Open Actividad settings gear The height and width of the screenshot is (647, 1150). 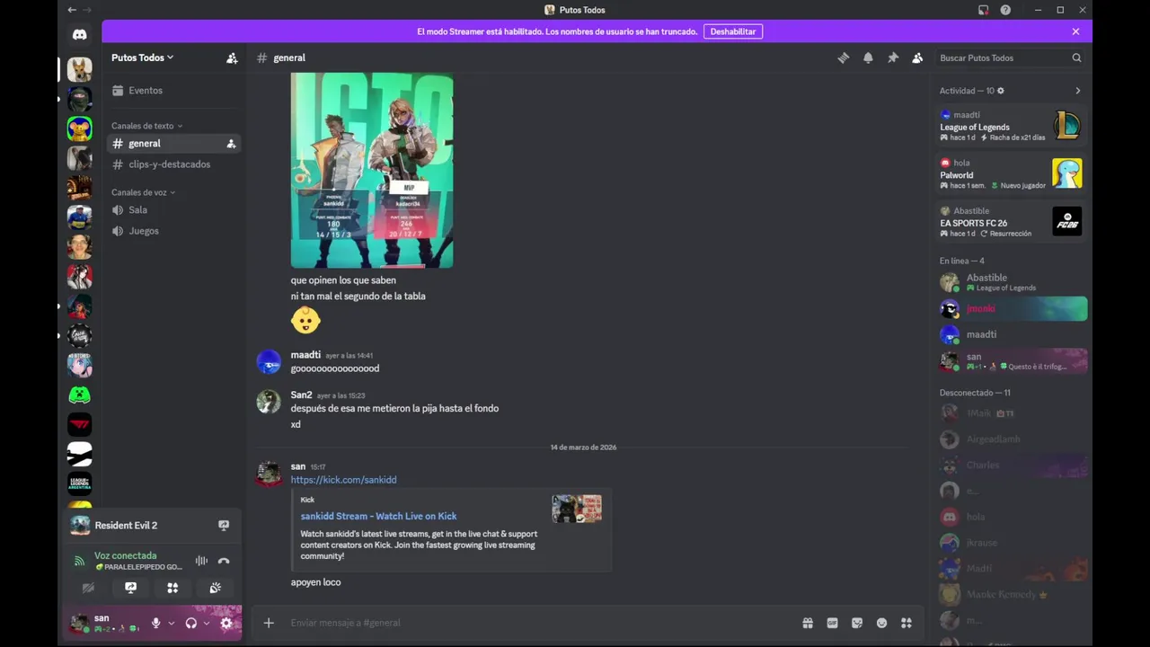pyautogui.click(x=1001, y=91)
